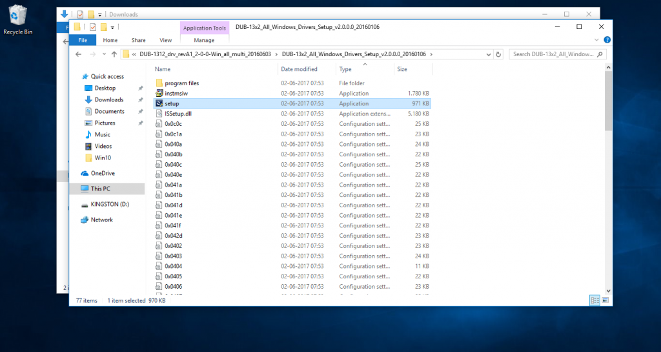The height and width of the screenshot is (352, 661).
Task: Click the Back navigation arrow
Action: click(x=78, y=54)
